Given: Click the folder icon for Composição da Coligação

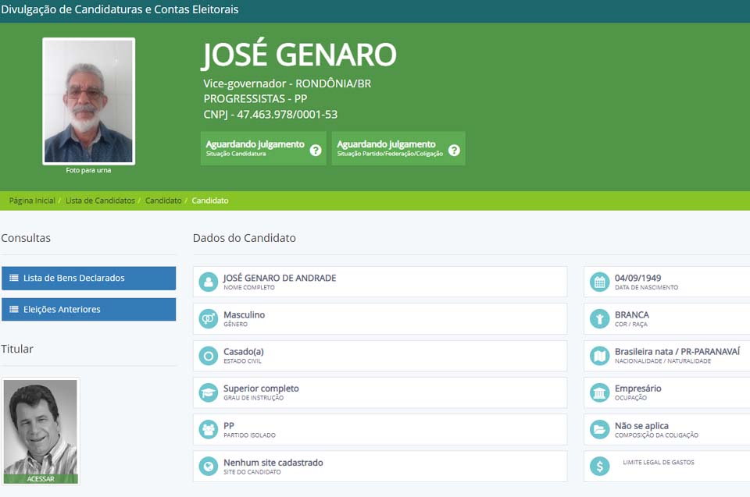Looking at the screenshot, I should tap(599, 429).
